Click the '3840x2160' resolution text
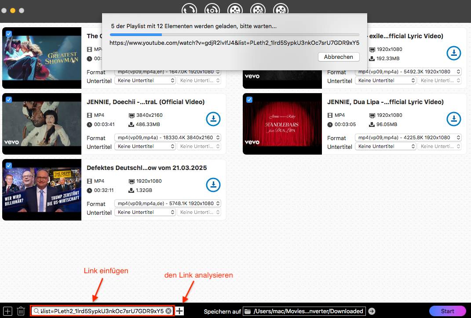Viewport: 471px width, 318px height. (149, 115)
